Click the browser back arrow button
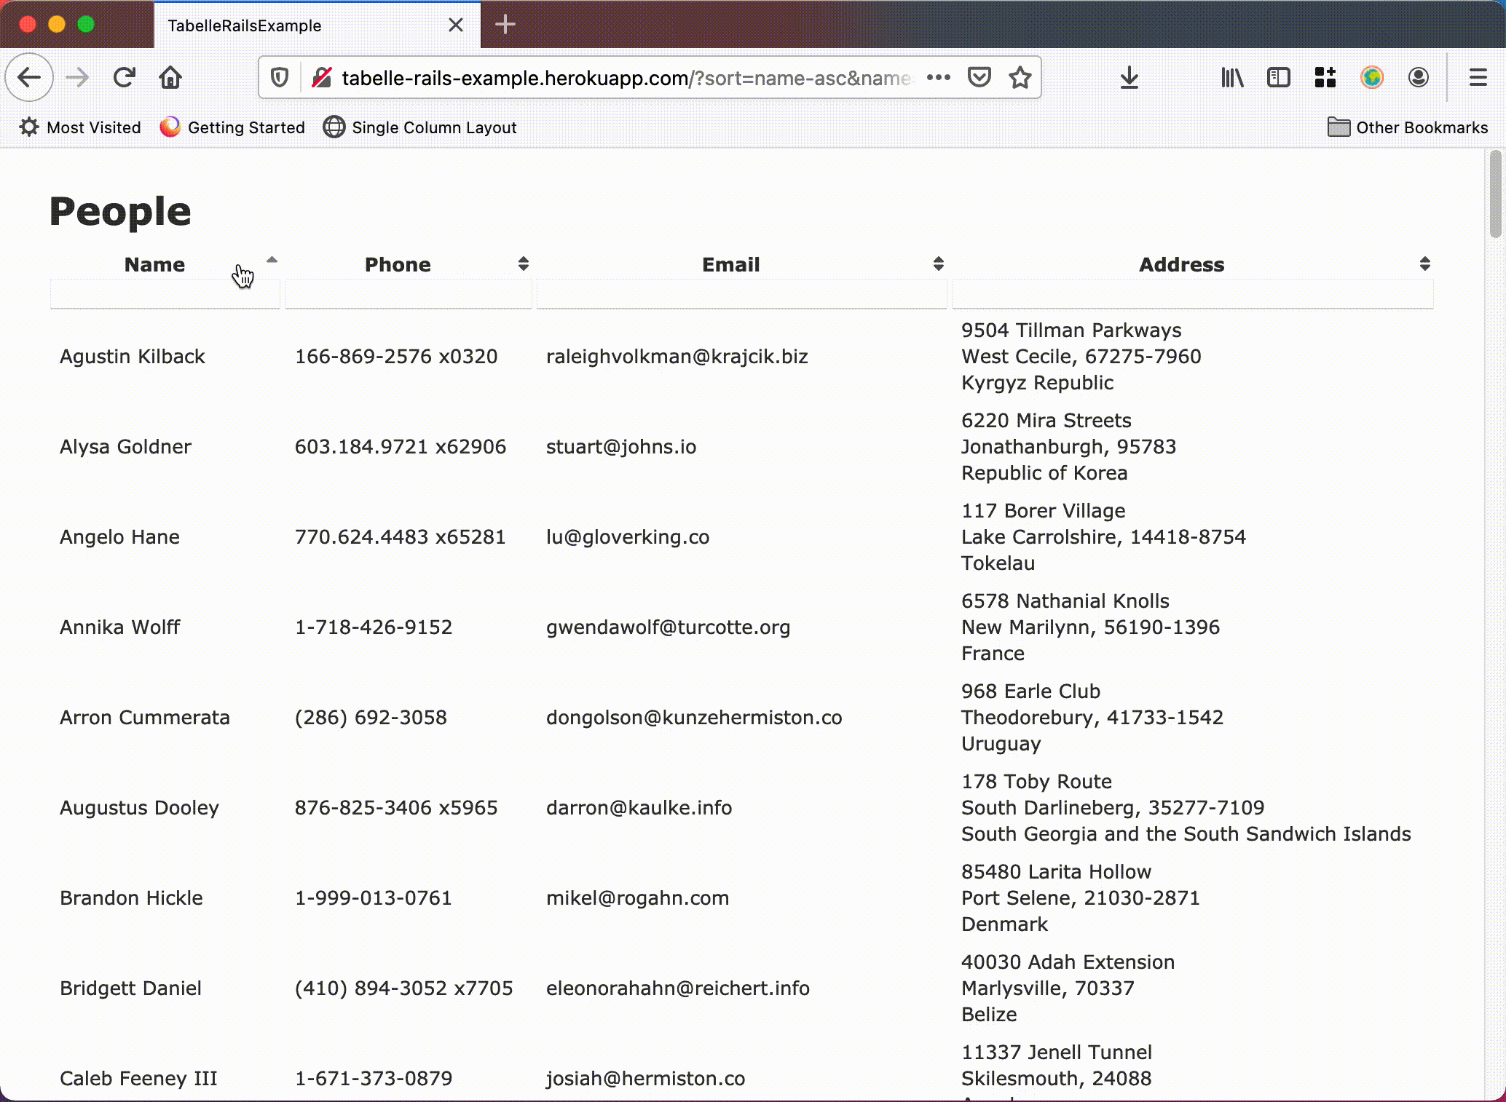This screenshot has height=1102, width=1506. [29, 77]
